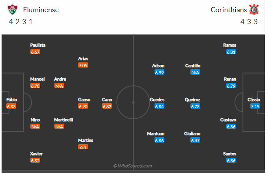The image size is (268, 173).
Task: Select goalkeeper Fábio's 6.83 rating badge
Action: point(11,107)
